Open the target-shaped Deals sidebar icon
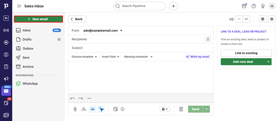This screenshot has height=121, width=279. point(6,42)
